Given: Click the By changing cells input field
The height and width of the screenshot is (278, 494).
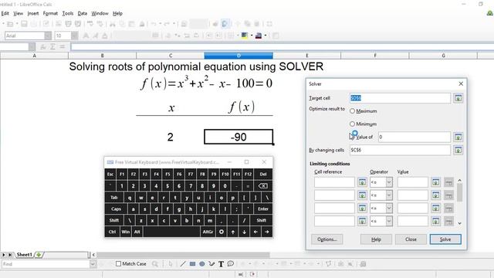Looking at the screenshot, I should [x=400, y=150].
